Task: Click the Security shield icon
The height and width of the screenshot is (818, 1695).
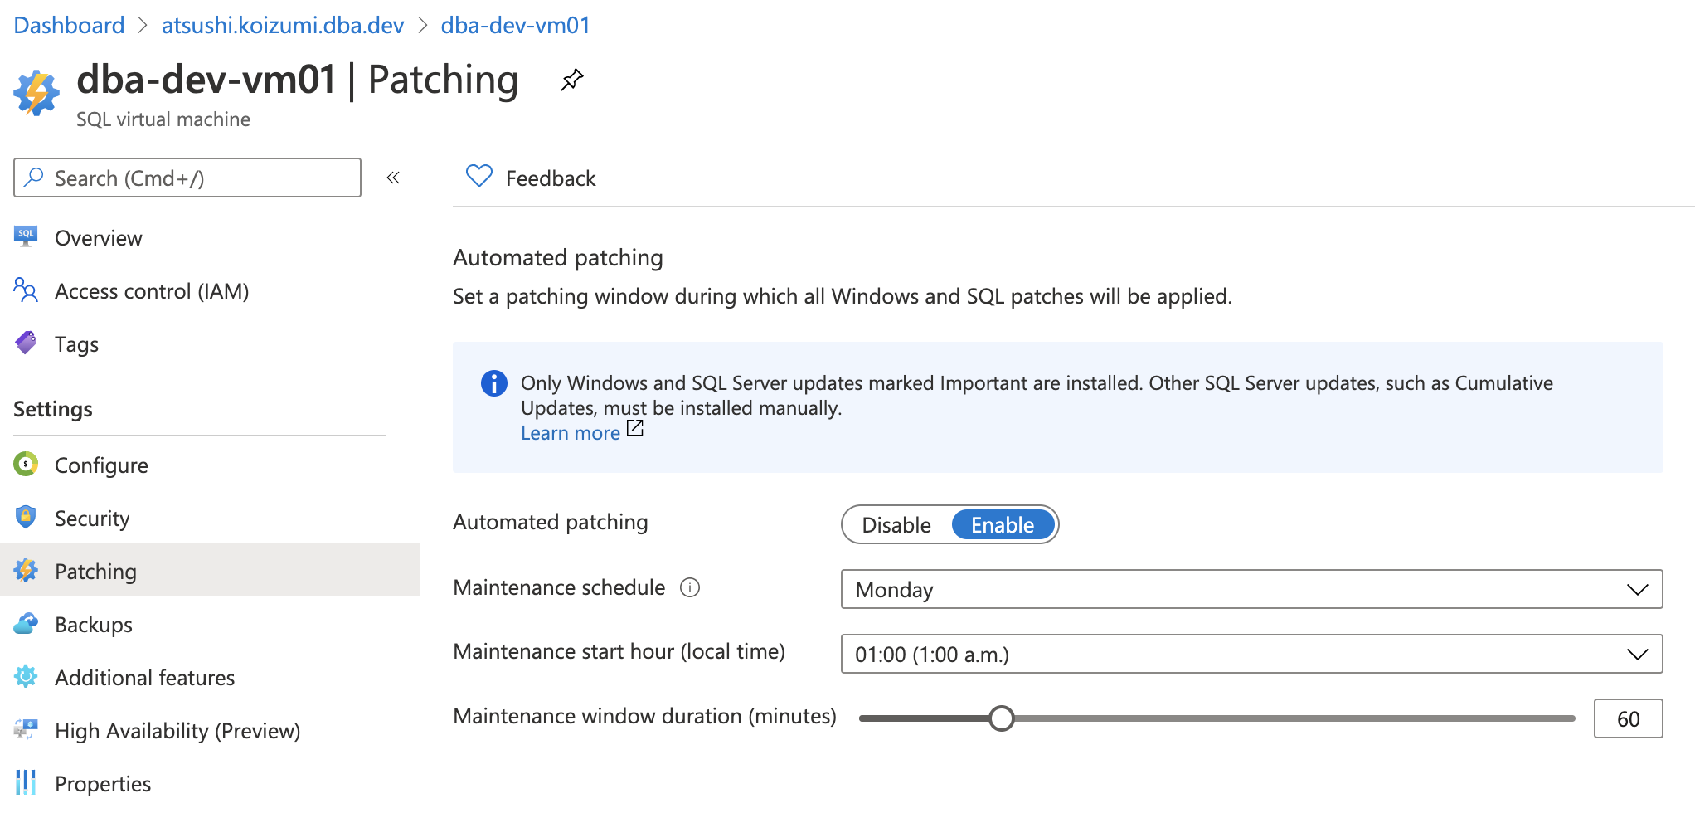Action: pyautogui.click(x=26, y=518)
